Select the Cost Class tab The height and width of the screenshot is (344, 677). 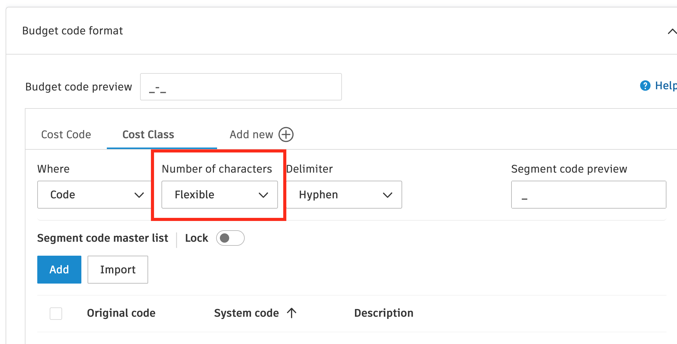coord(148,135)
